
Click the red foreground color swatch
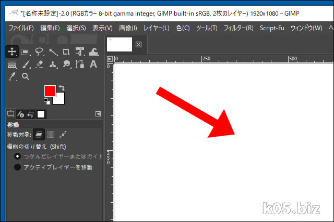point(50,90)
